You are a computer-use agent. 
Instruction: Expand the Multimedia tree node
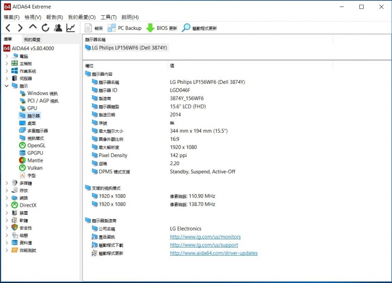click(7, 183)
